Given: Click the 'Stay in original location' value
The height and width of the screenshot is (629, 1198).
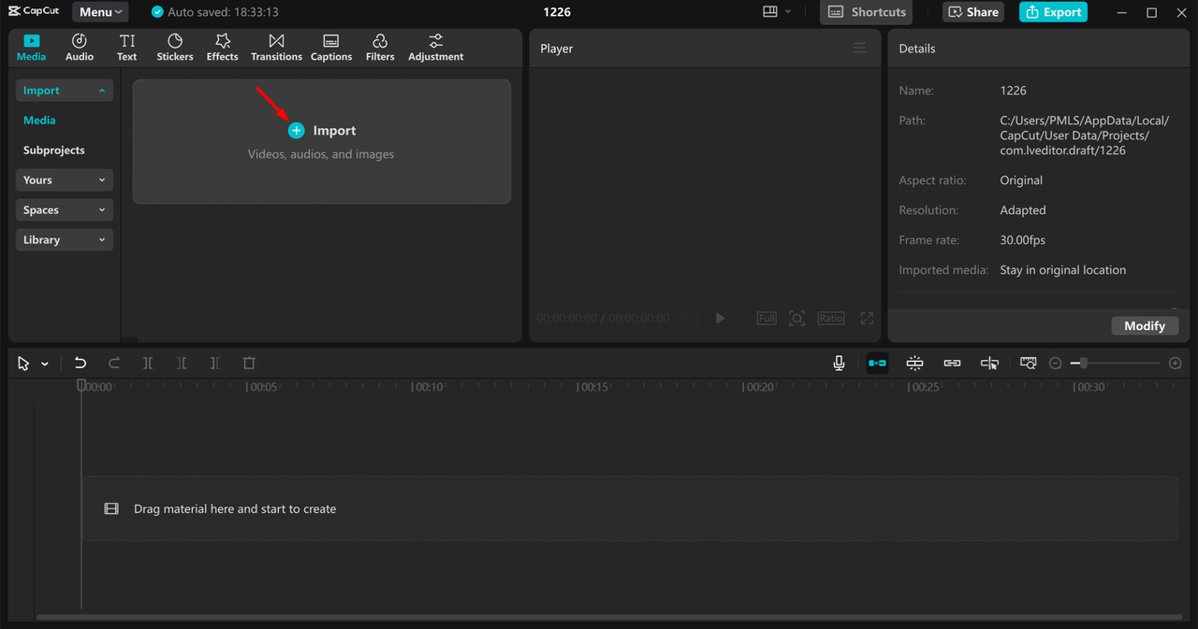Looking at the screenshot, I should [1063, 270].
